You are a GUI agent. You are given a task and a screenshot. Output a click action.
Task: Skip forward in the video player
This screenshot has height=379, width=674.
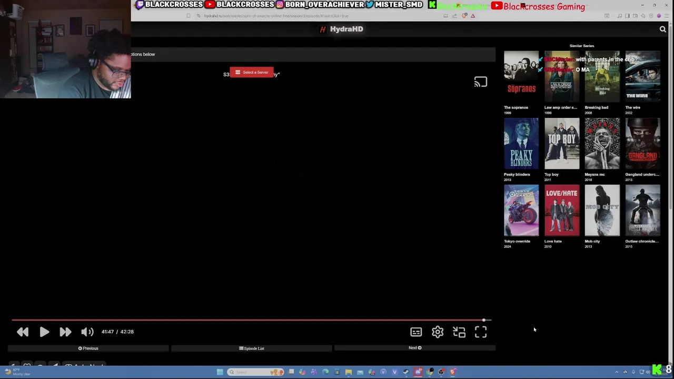(65, 332)
